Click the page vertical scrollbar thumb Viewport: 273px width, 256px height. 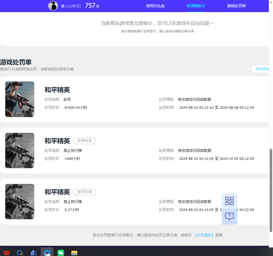click(271, 190)
